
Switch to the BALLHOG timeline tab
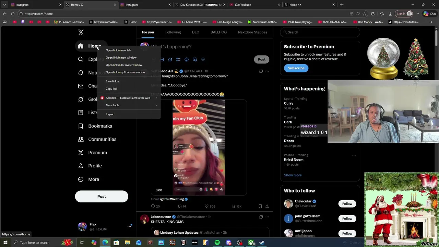pyautogui.click(x=218, y=32)
